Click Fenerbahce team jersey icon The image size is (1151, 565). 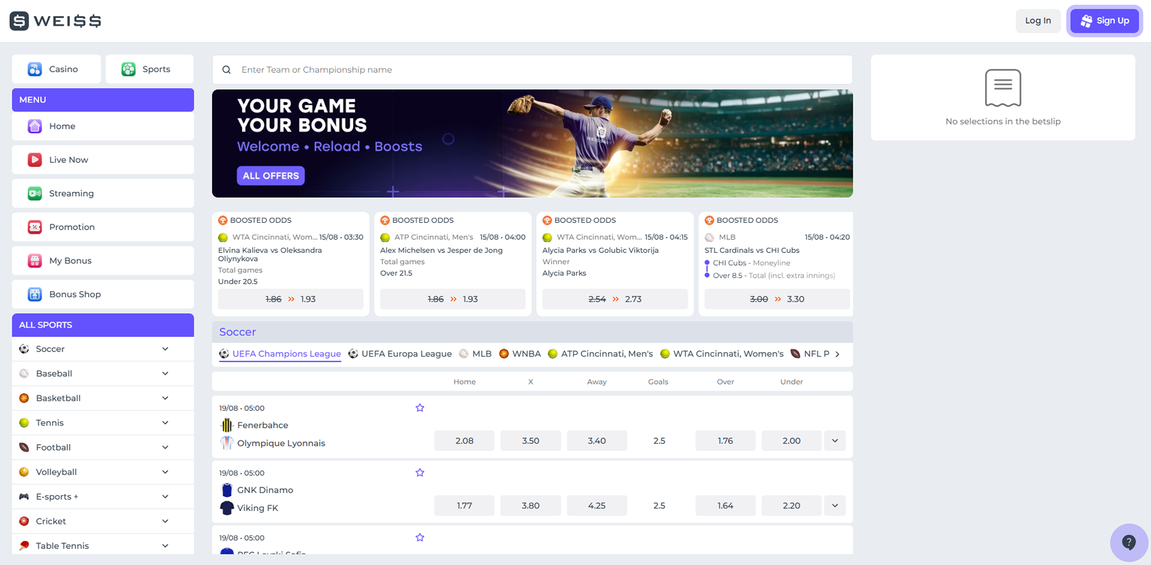point(227,425)
